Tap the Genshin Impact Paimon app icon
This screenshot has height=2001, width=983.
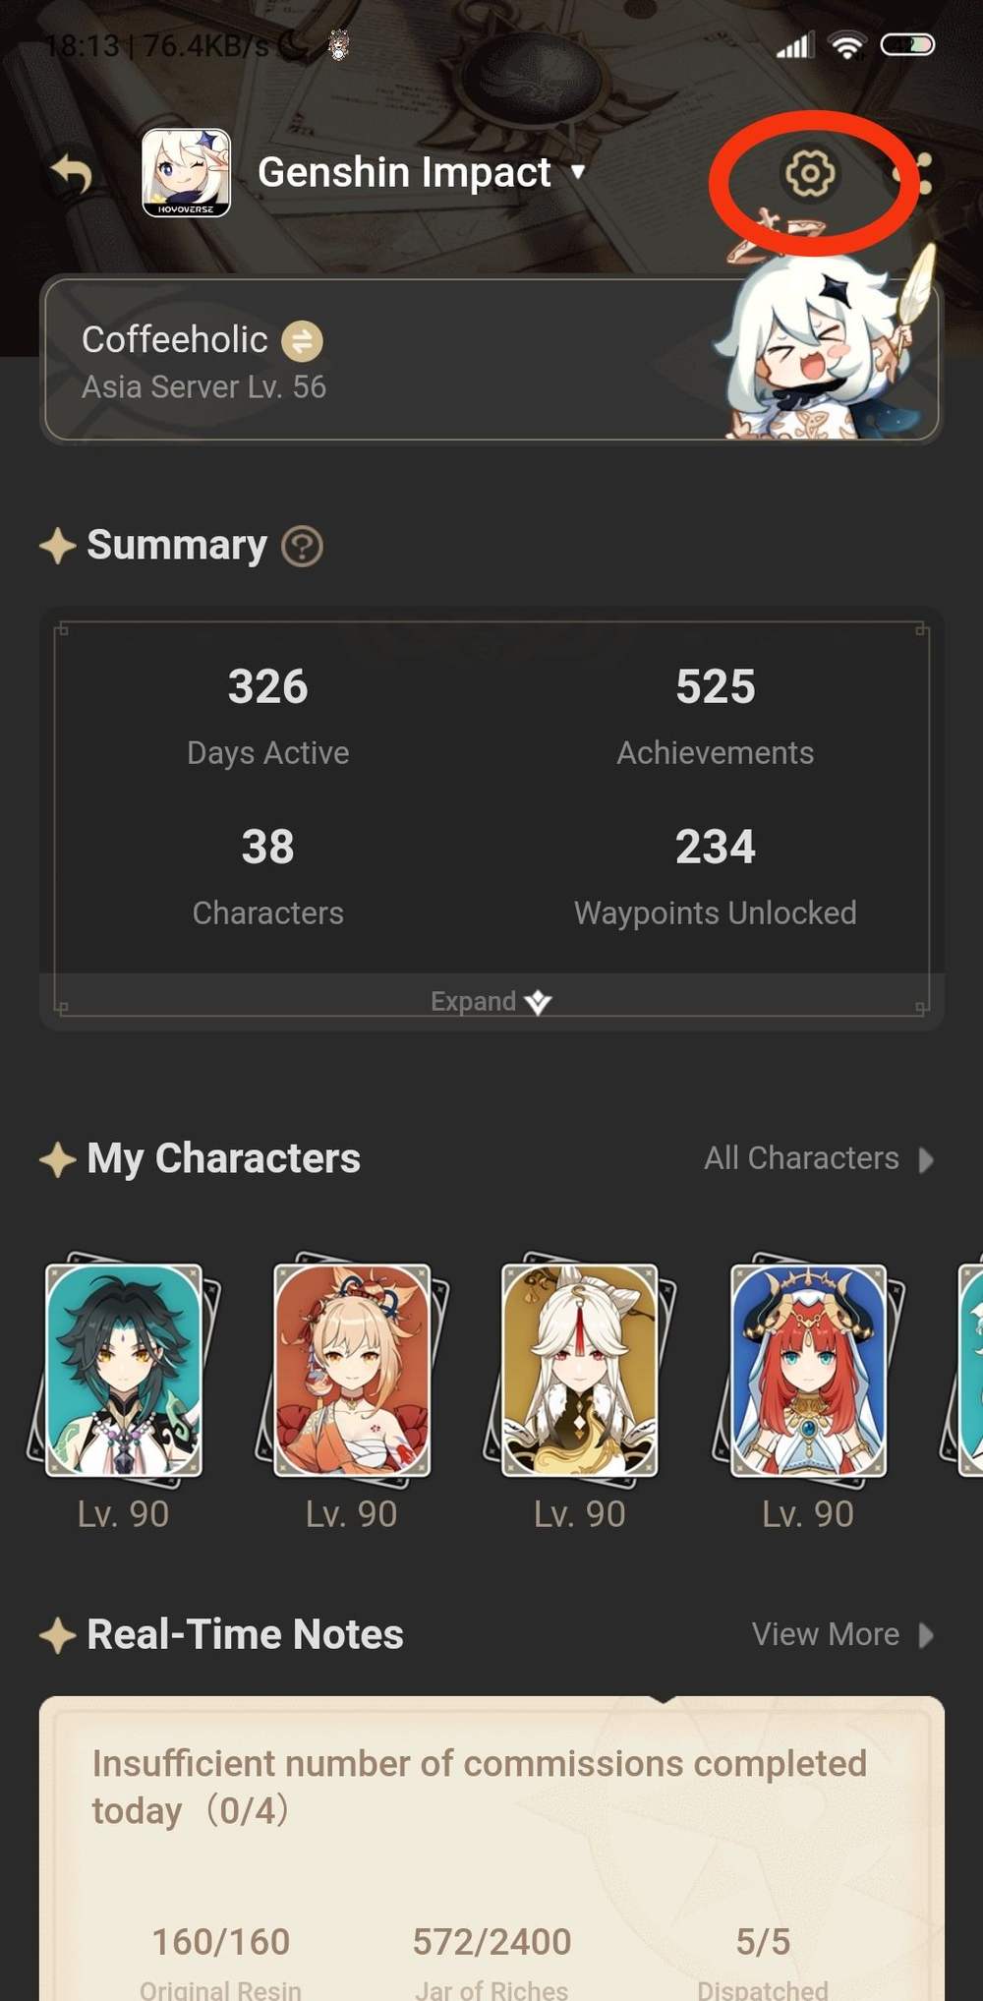point(186,172)
